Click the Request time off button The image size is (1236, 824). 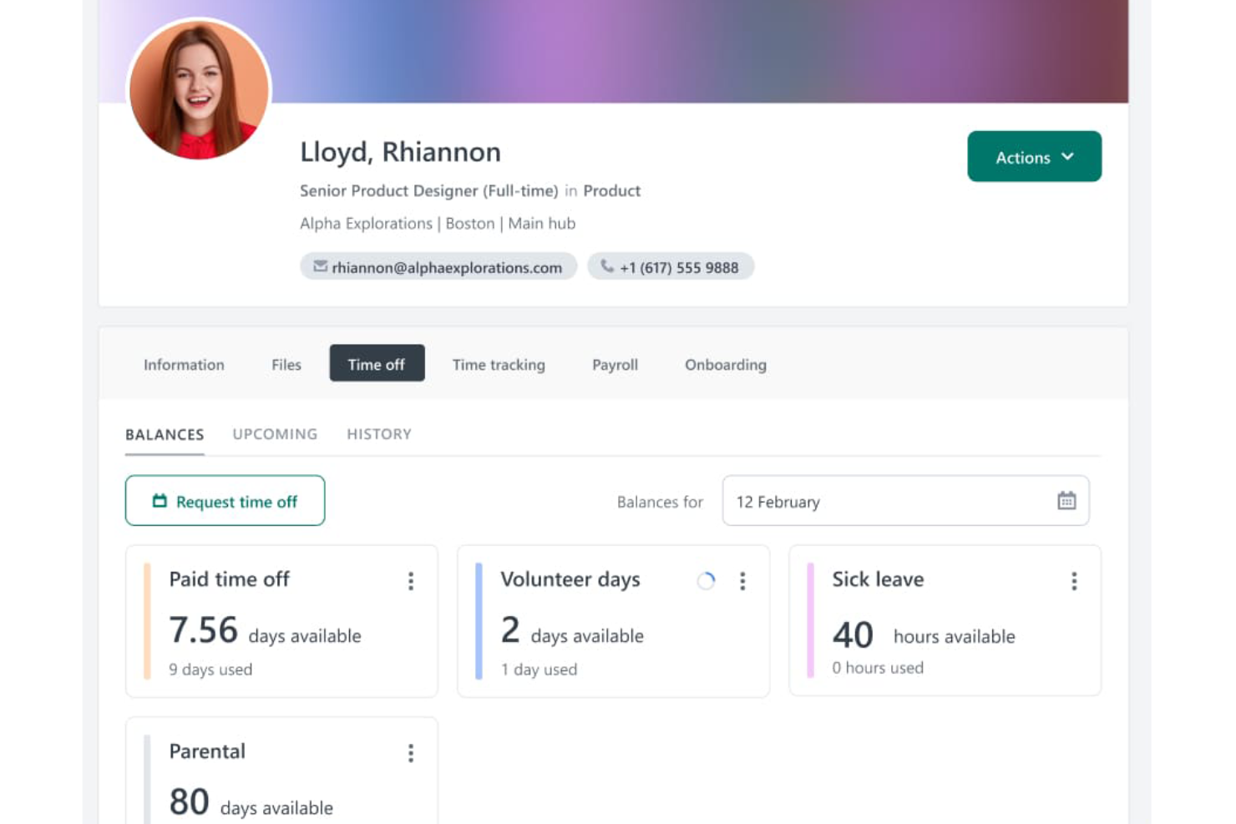(x=225, y=501)
